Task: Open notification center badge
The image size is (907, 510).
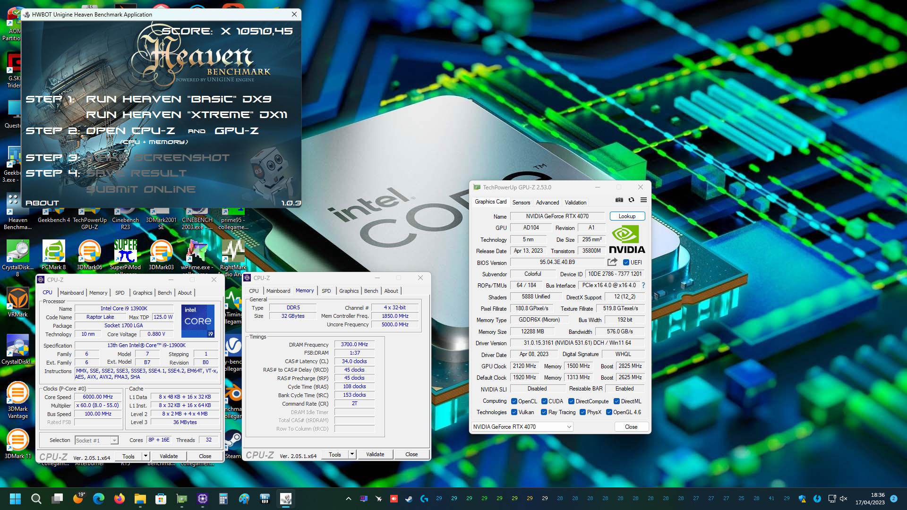Action: (893, 499)
